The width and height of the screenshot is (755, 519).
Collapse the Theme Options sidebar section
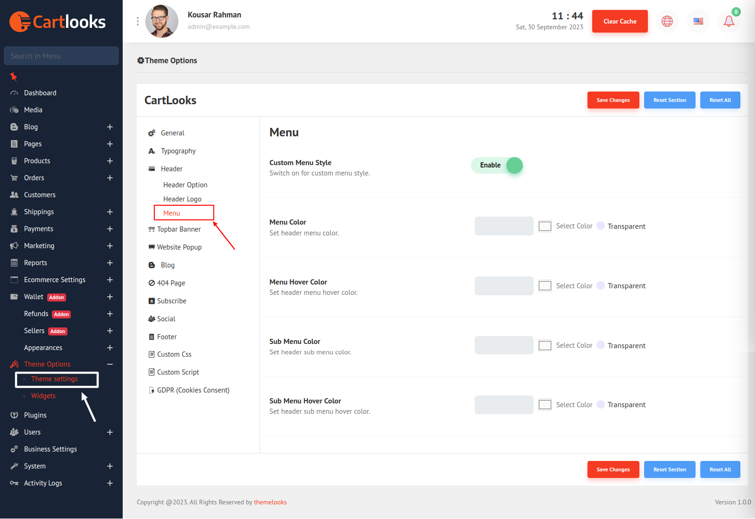109,364
